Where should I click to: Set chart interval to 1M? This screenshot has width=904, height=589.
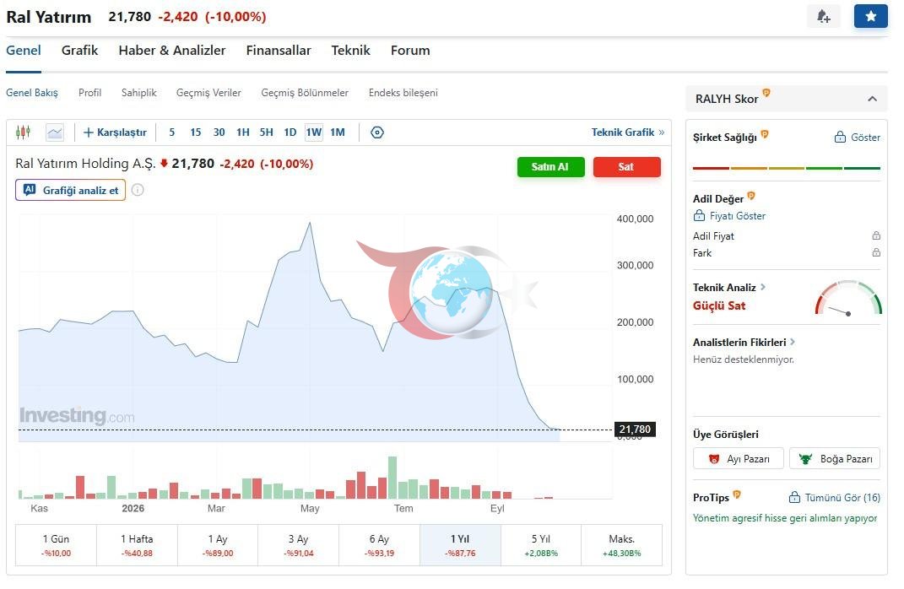click(x=338, y=132)
